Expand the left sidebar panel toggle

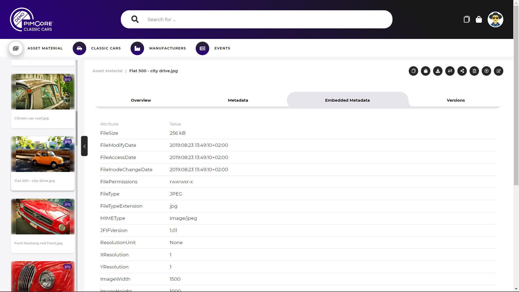click(84, 146)
